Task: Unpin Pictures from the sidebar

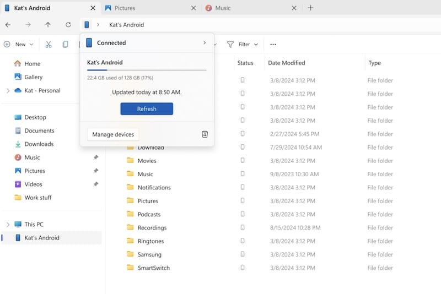Action: click(96, 171)
